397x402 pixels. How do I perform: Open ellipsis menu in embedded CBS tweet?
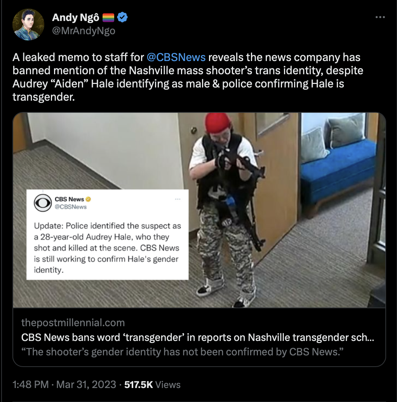click(x=178, y=199)
